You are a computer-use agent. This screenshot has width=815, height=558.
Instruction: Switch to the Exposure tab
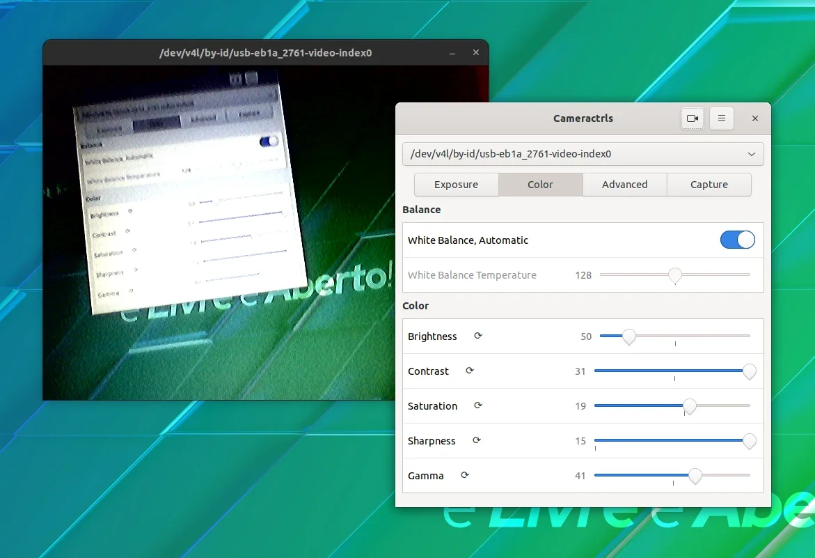tap(457, 185)
